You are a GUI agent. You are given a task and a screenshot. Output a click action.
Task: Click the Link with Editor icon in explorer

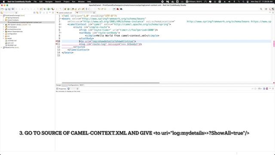tap(37, 12)
